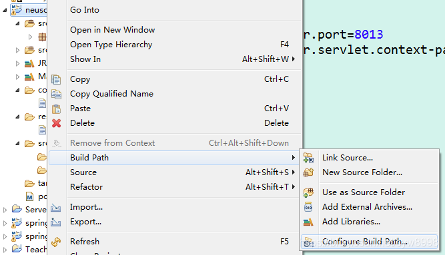This screenshot has width=445, height=255.
Task: Open the Build Path submenu
Action: click(173, 158)
